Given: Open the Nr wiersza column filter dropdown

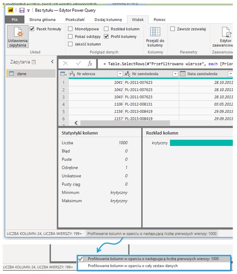Looking at the screenshot, I should coord(120,74).
